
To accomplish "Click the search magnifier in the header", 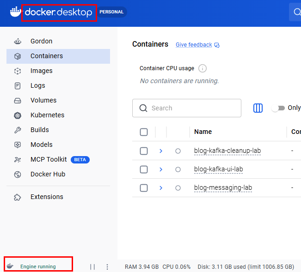I will tap(297, 12).
